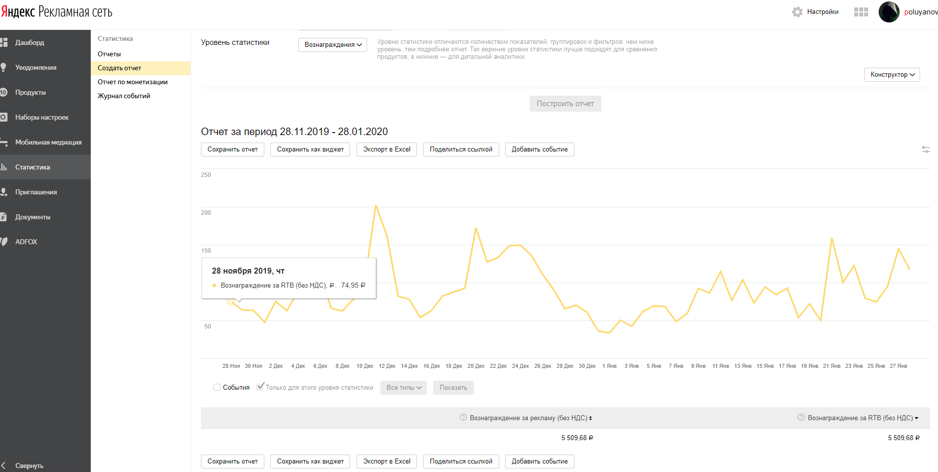Expand the Все типы dropdown
The width and height of the screenshot is (938, 472).
pos(403,388)
